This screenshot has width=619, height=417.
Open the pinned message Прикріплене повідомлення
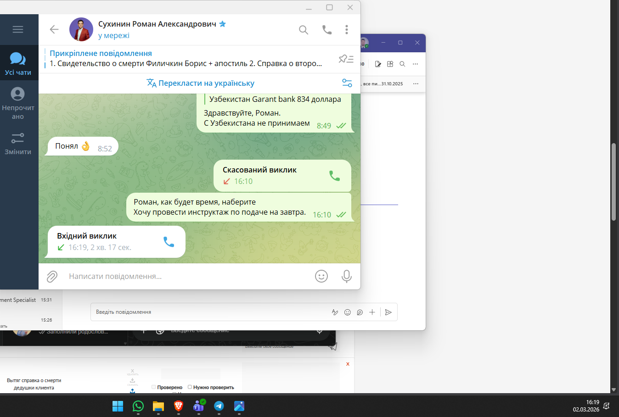pyautogui.click(x=186, y=59)
